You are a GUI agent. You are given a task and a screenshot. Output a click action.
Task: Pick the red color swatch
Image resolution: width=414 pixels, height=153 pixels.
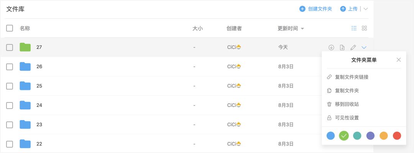(x=397, y=136)
